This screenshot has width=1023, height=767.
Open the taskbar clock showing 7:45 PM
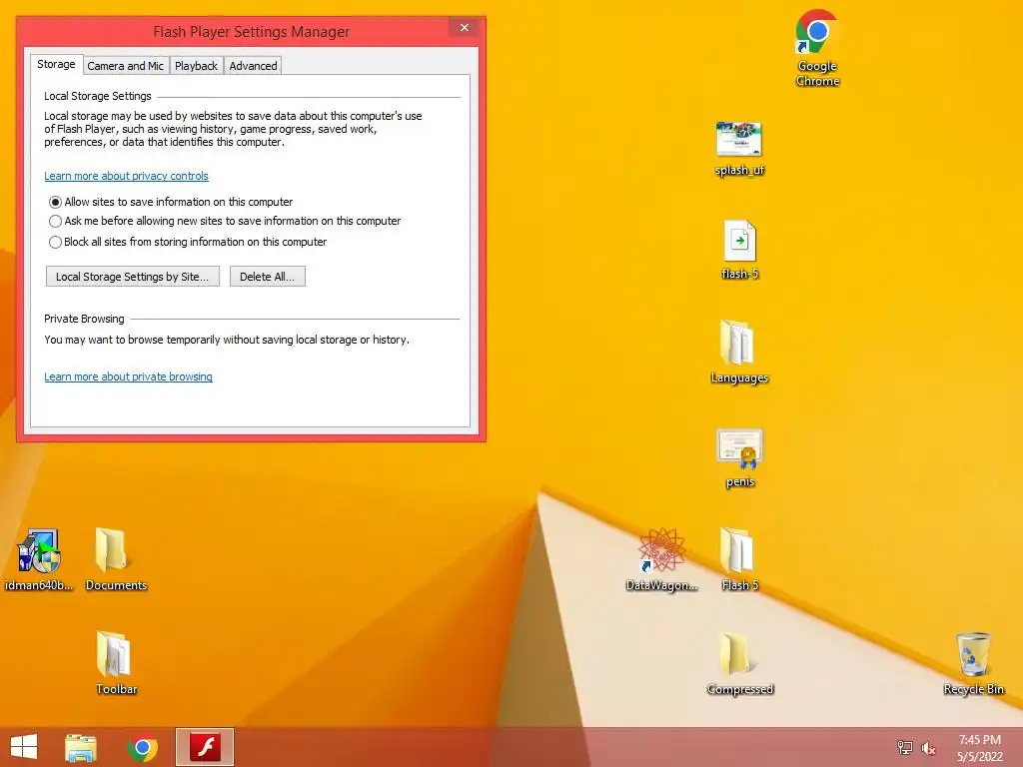tap(979, 748)
